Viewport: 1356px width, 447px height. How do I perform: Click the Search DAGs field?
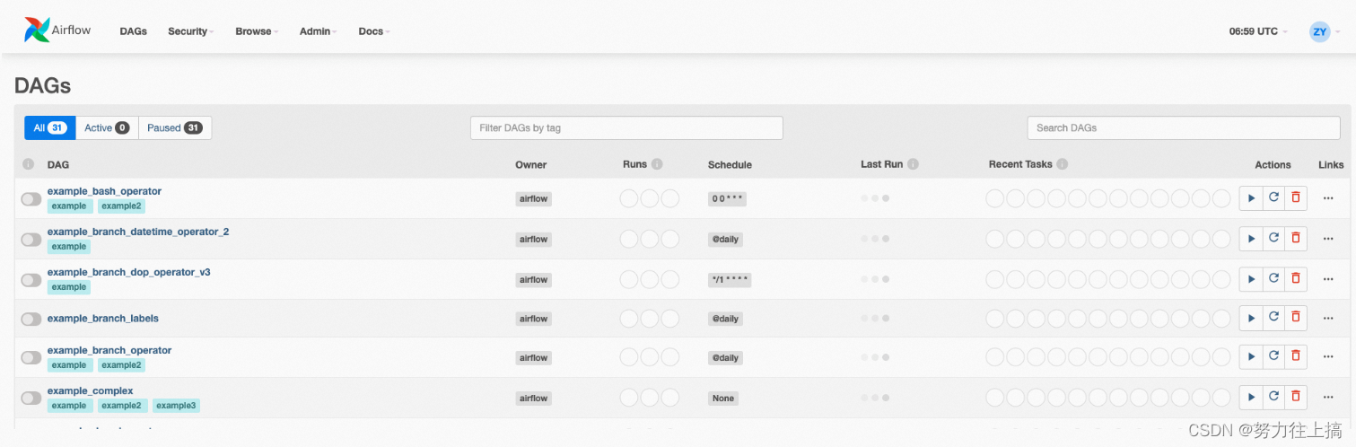[x=1184, y=127]
